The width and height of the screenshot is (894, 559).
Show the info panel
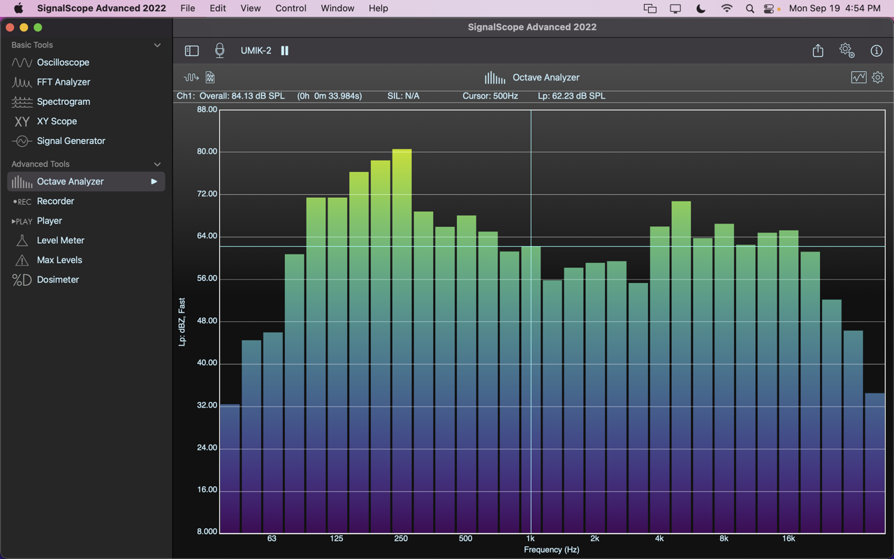tap(877, 50)
